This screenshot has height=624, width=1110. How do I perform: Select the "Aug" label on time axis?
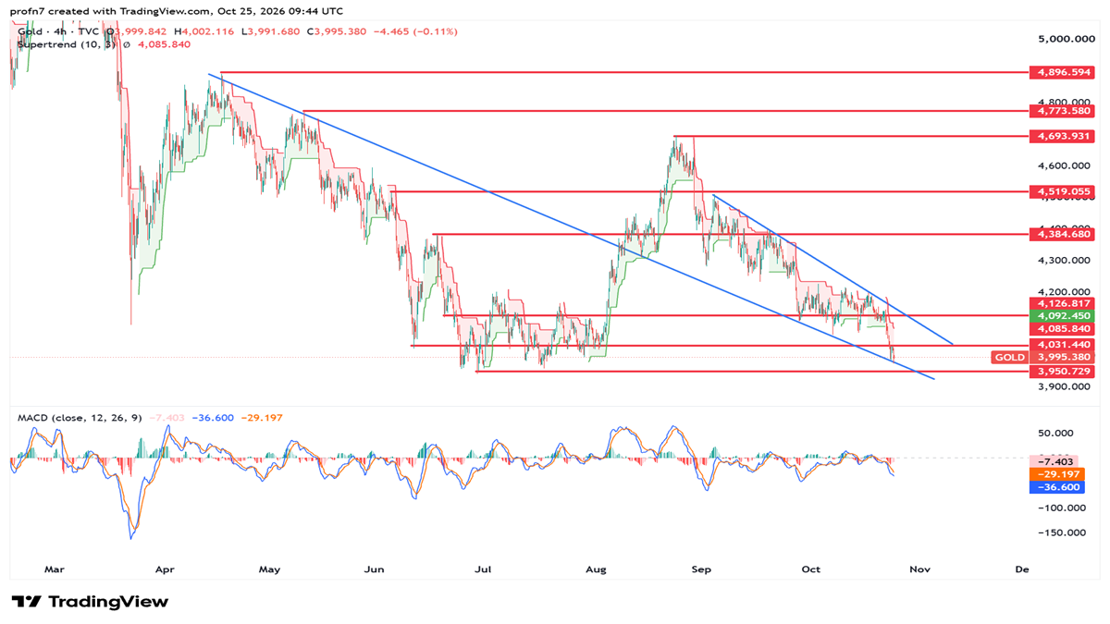tap(596, 569)
